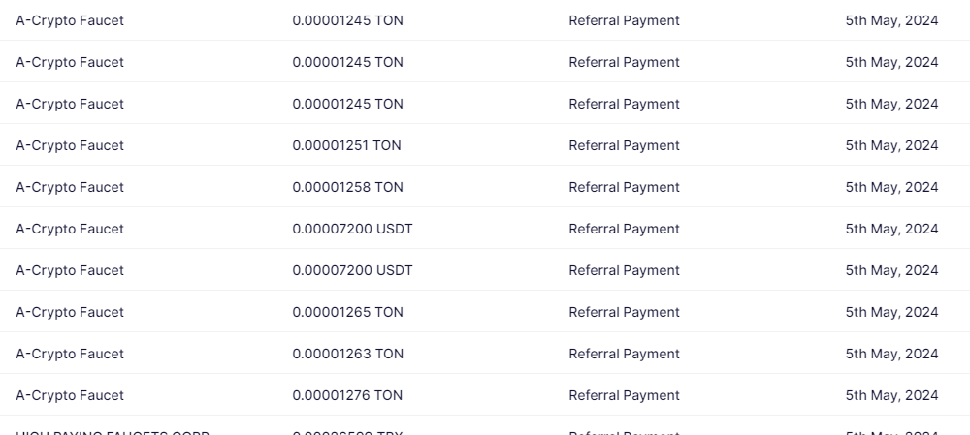
Task: Select A-Crypto Faucet in the 0.00001265 TON row
Action: pyautogui.click(x=70, y=312)
